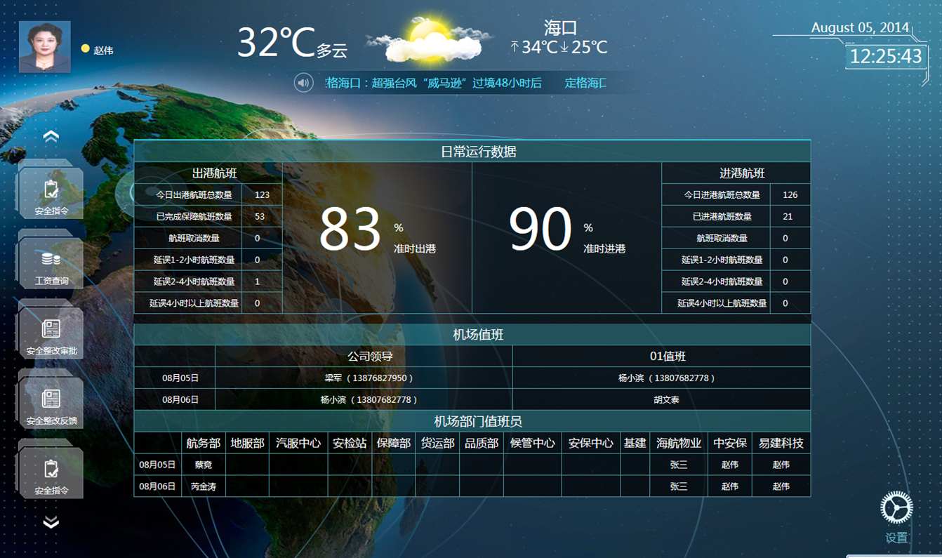Click the value 123 for departing flights

coord(262,195)
